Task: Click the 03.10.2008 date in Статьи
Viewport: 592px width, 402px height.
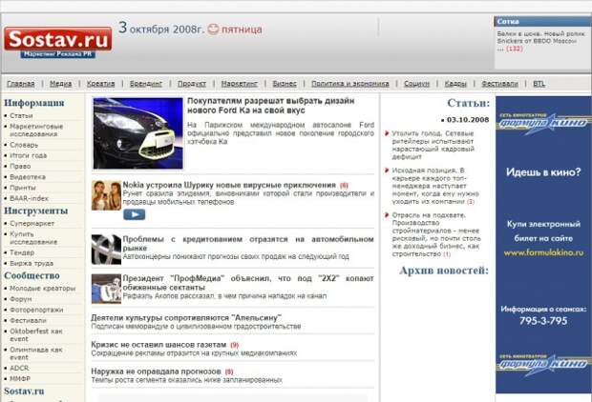Action: pos(468,119)
